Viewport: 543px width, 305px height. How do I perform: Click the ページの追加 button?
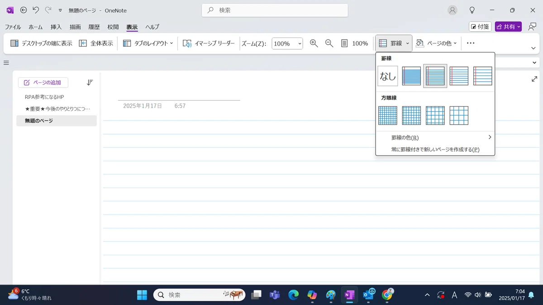click(43, 82)
